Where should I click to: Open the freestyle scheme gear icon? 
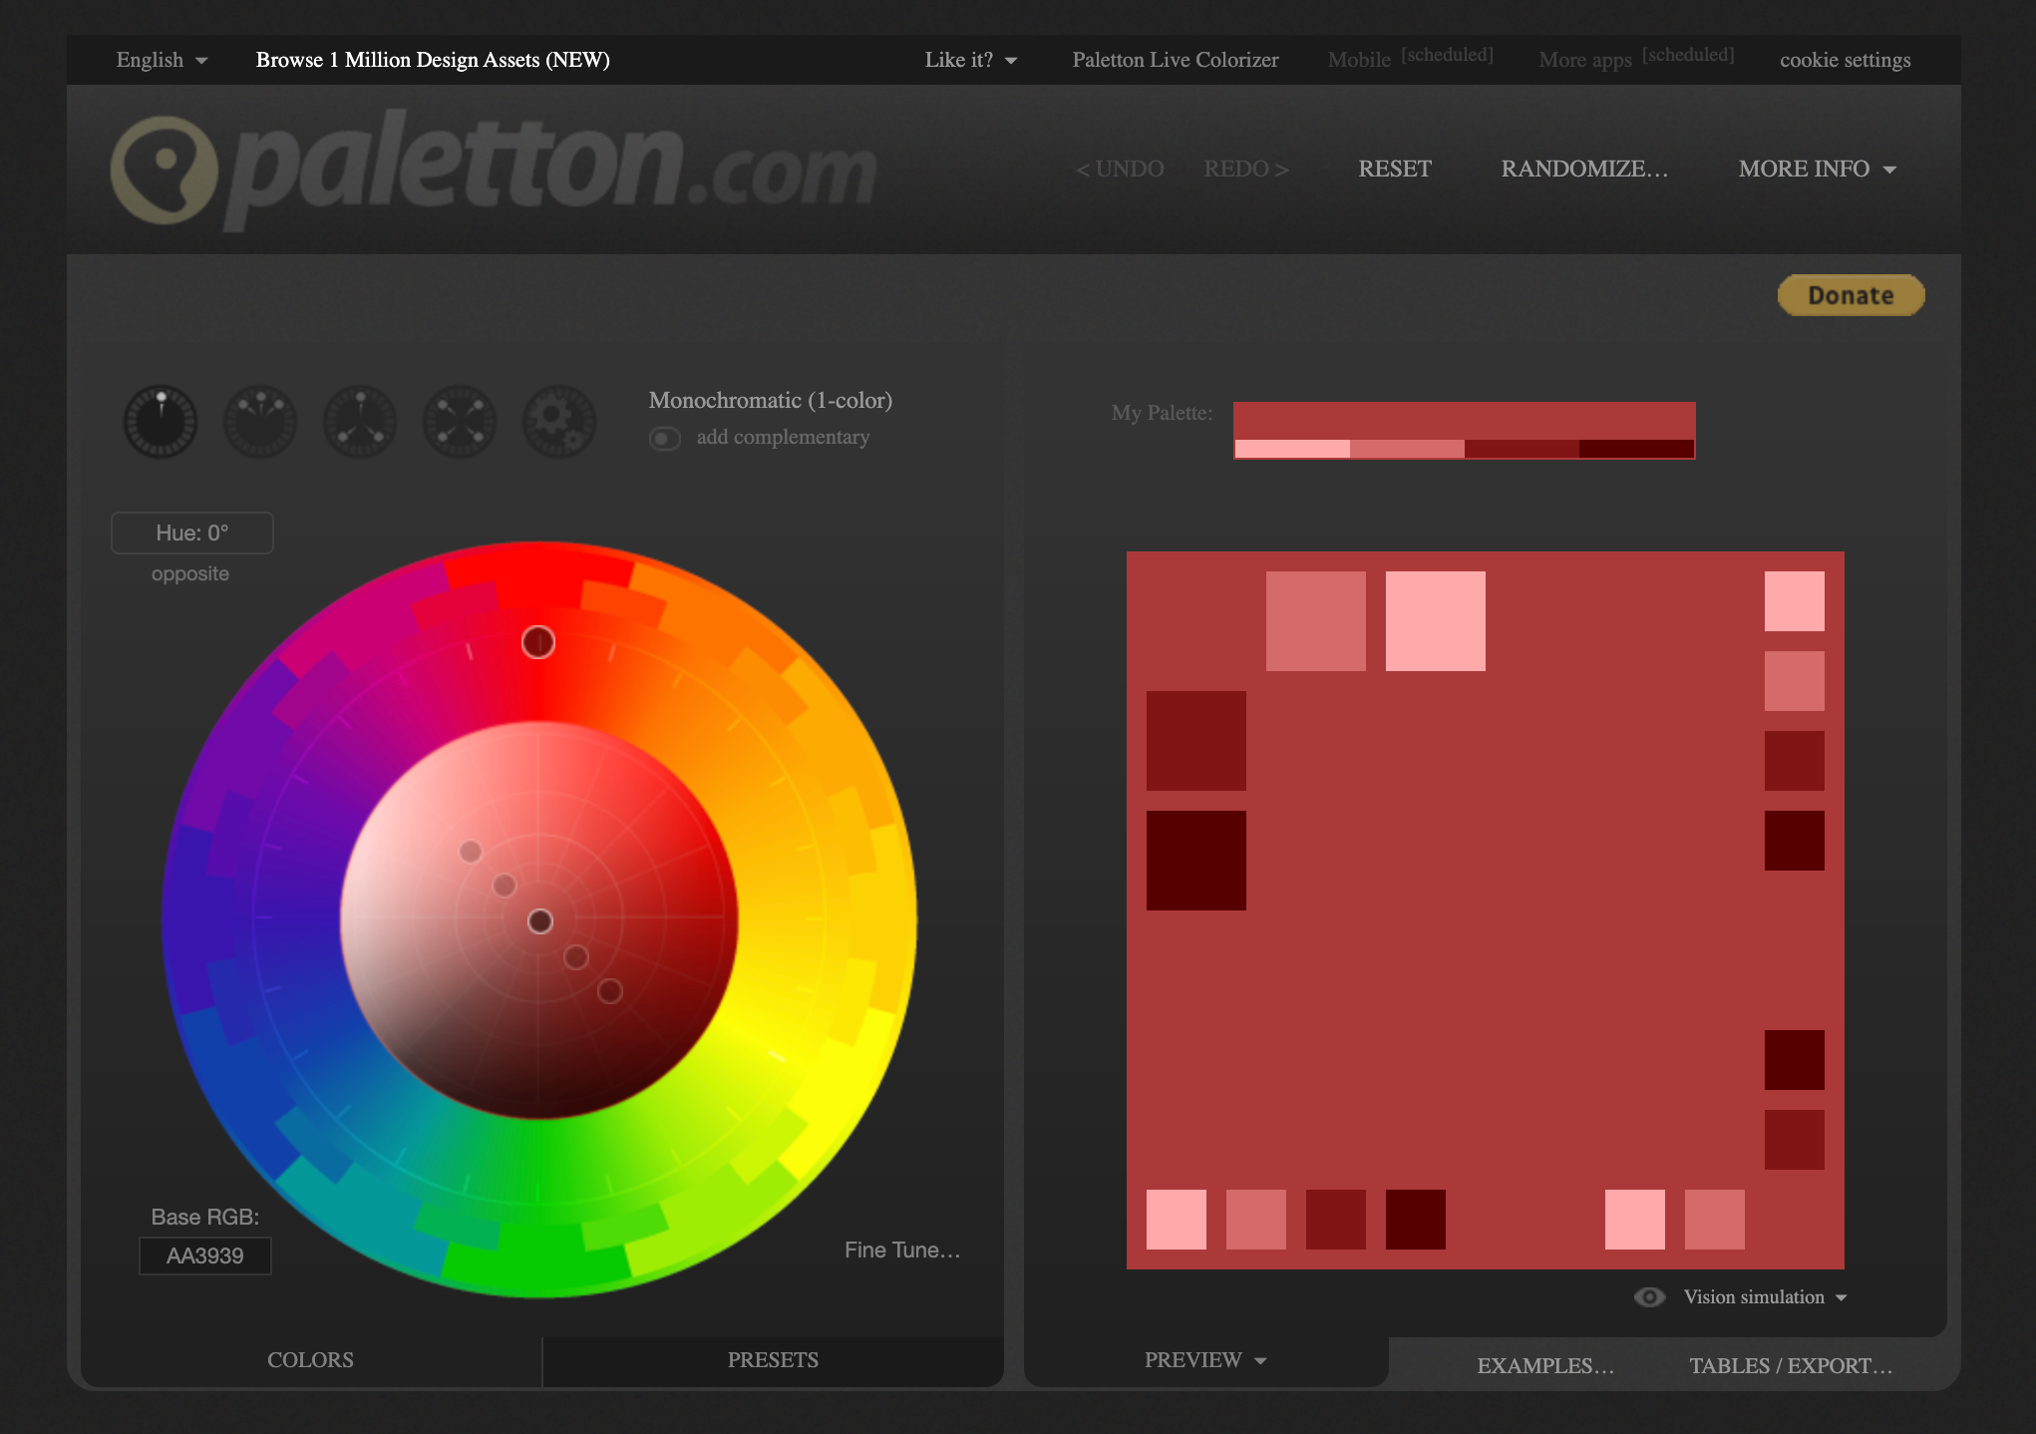tap(558, 422)
